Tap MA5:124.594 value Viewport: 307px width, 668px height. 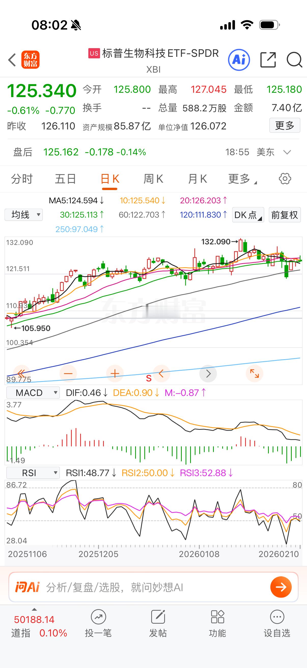pyautogui.click(x=76, y=201)
